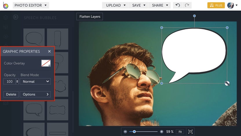This screenshot has height=136, width=241.
Task: Select the tall rectangular speech bubble thumbnail
Action: tap(57, 39)
